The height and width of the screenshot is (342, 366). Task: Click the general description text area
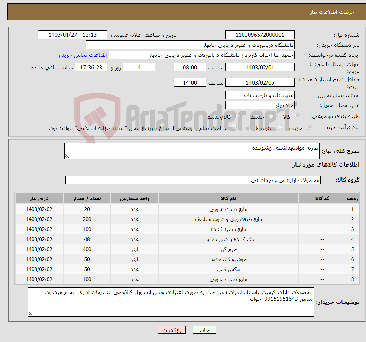tap(192, 151)
